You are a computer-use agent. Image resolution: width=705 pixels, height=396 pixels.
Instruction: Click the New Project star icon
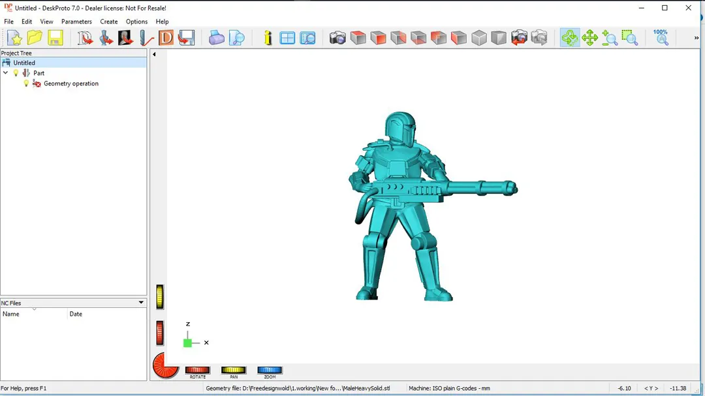click(14, 38)
